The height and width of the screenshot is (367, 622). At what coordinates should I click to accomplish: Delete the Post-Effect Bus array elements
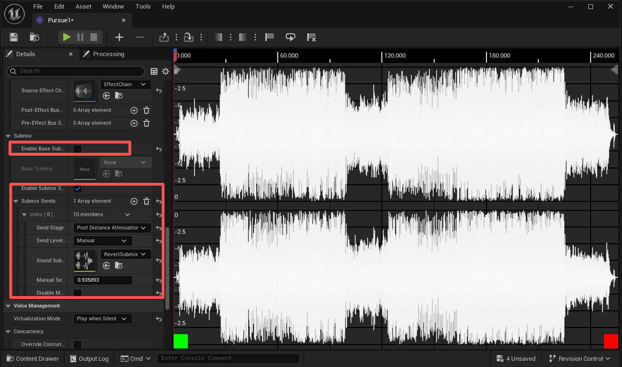tap(146, 110)
